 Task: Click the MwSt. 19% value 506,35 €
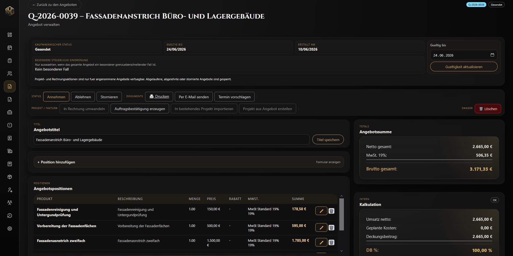[484, 155]
